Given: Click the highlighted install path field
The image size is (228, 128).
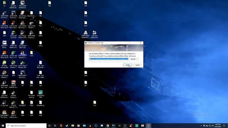Looking at the screenshot, I should (x=109, y=59).
